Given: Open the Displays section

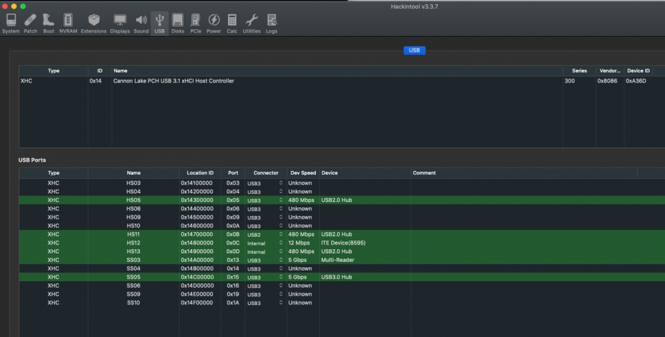Looking at the screenshot, I should pos(120,23).
